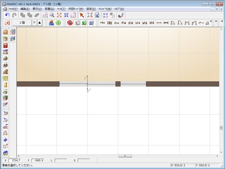Click the first arch door icon
This screenshot has height=169, width=225.
point(173,23)
